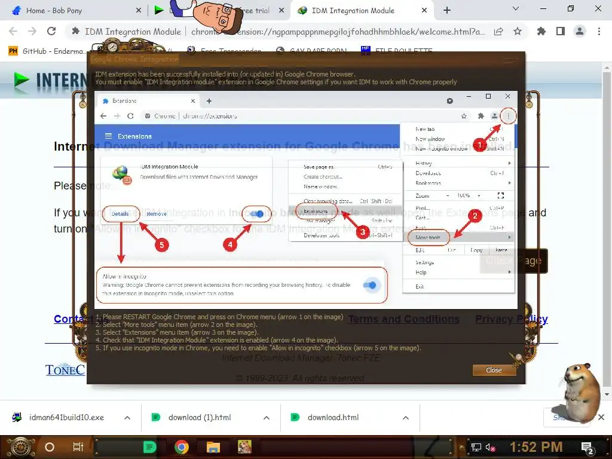This screenshot has height=459, width=612.
Task: Open the notification center icon
Action: coord(587,448)
